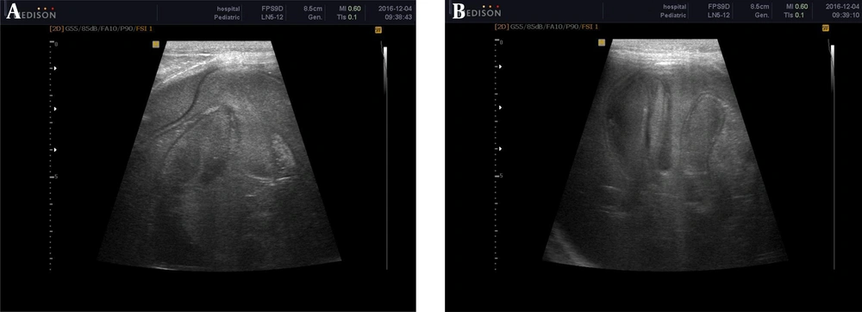
Task: Click the small orange icon above panel B gray bar
Action: pyautogui.click(x=824, y=28)
